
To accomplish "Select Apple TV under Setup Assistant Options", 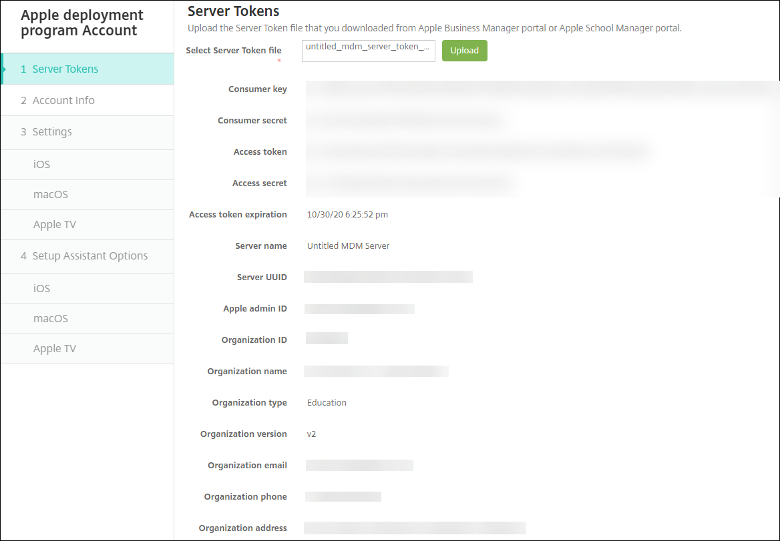I will tap(55, 349).
